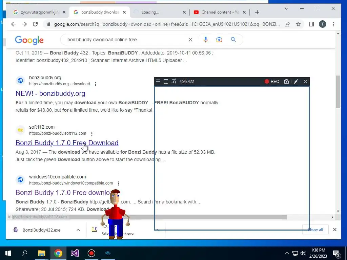
Task: Go back with the browser back arrow
Action: pos(14,24)
